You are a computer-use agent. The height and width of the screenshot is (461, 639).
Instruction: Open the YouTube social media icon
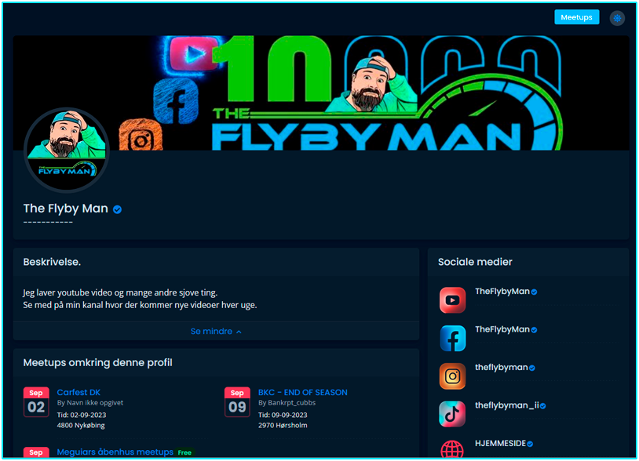(452, 299)
